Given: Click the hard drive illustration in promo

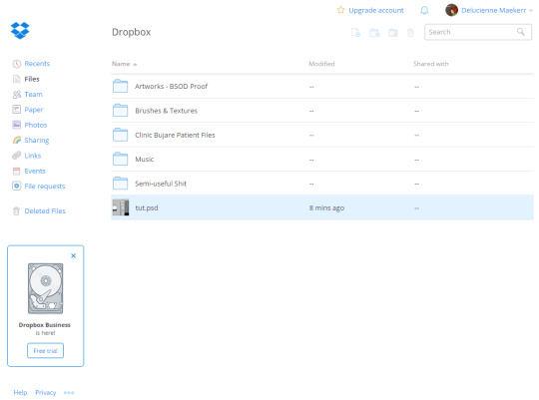Looking at the screenshot, I should [45, 288].
